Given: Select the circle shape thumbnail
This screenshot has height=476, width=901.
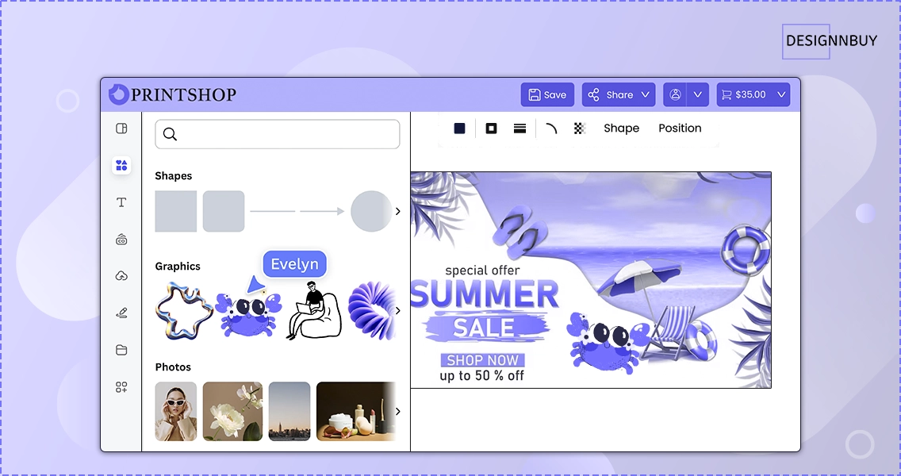Looking at the screenshot, I should [371, 212].
